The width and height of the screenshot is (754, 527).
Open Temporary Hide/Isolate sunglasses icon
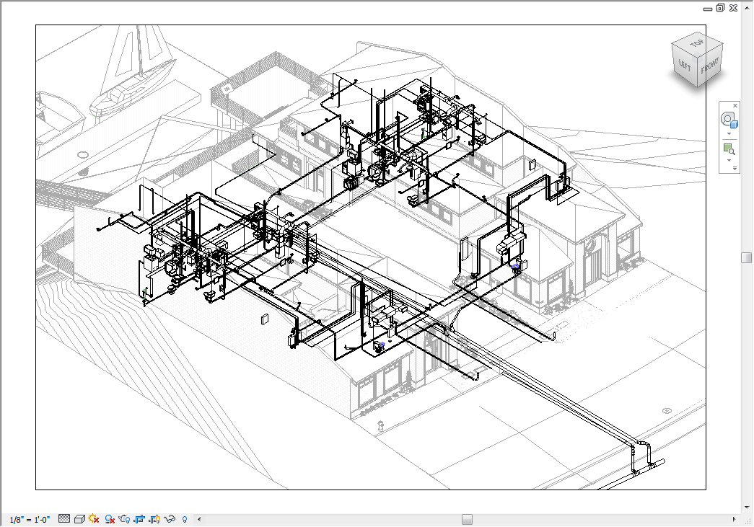(x=170, y=519)
